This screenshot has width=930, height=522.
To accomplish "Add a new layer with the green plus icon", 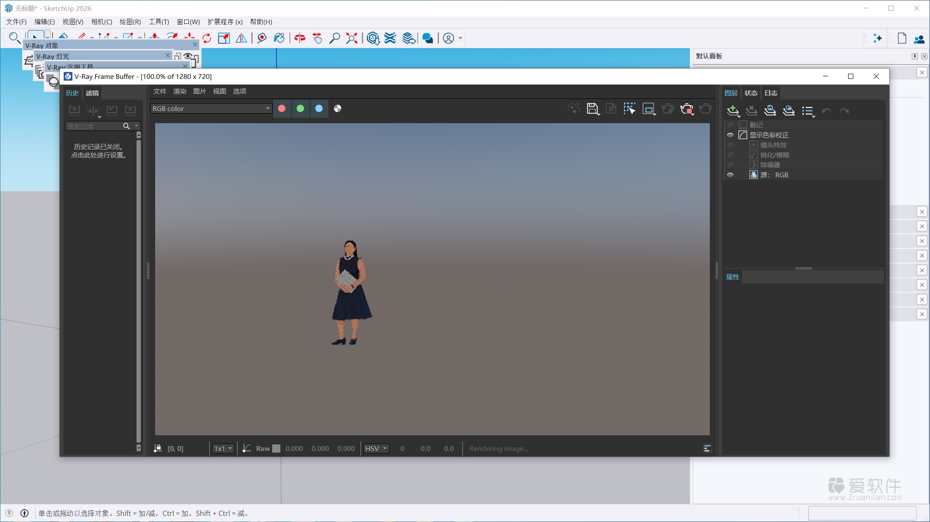I will pyautogui.click(x=733, y=111).
